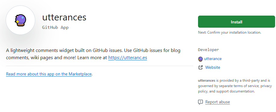Select the Report abuse link
Image resolution: width=276 pixels, height=112 pixels.
[x=218, y=102]
